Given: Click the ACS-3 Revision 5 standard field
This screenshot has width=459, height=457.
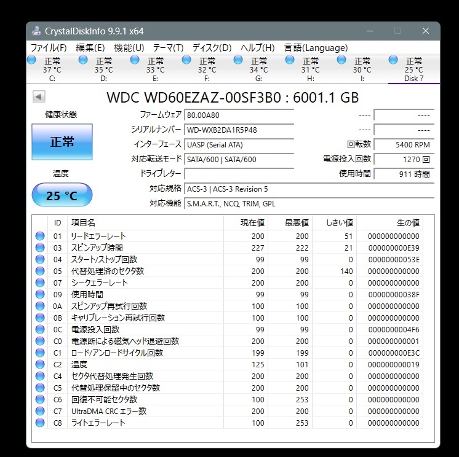Looking at the screenshot, I should (x=309, y=189).
